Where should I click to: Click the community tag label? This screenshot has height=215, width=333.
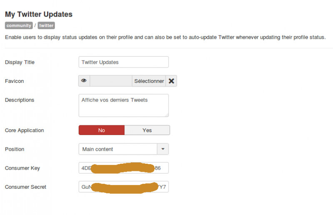[19, 25]
